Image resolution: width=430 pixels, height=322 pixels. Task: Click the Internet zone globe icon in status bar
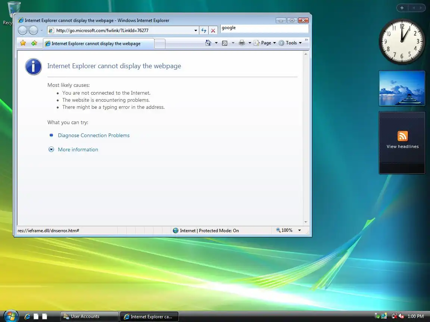pyautogui.click(x=175, y=231)
